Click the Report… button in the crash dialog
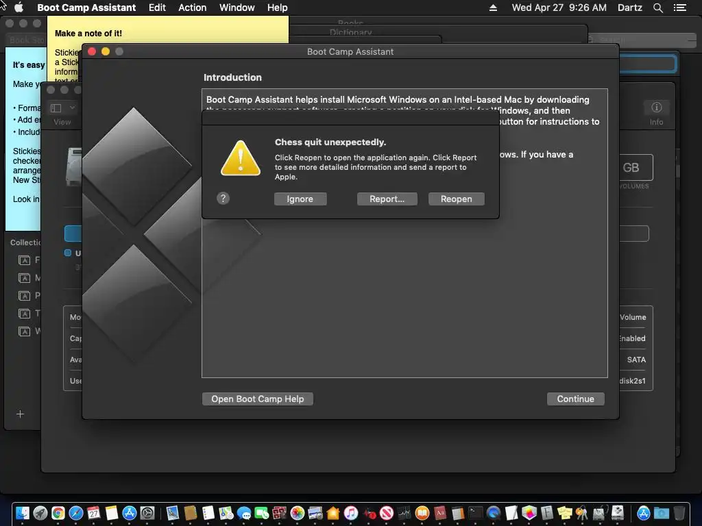This screenshot has width=702, height=526. click(x=387, y=199)
